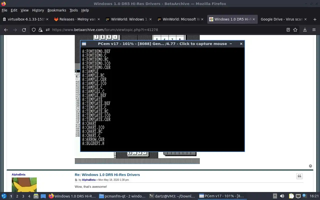Click the show desktop panel icon
Viewport: 320px width, 200px height.
(x=43, y=196)
